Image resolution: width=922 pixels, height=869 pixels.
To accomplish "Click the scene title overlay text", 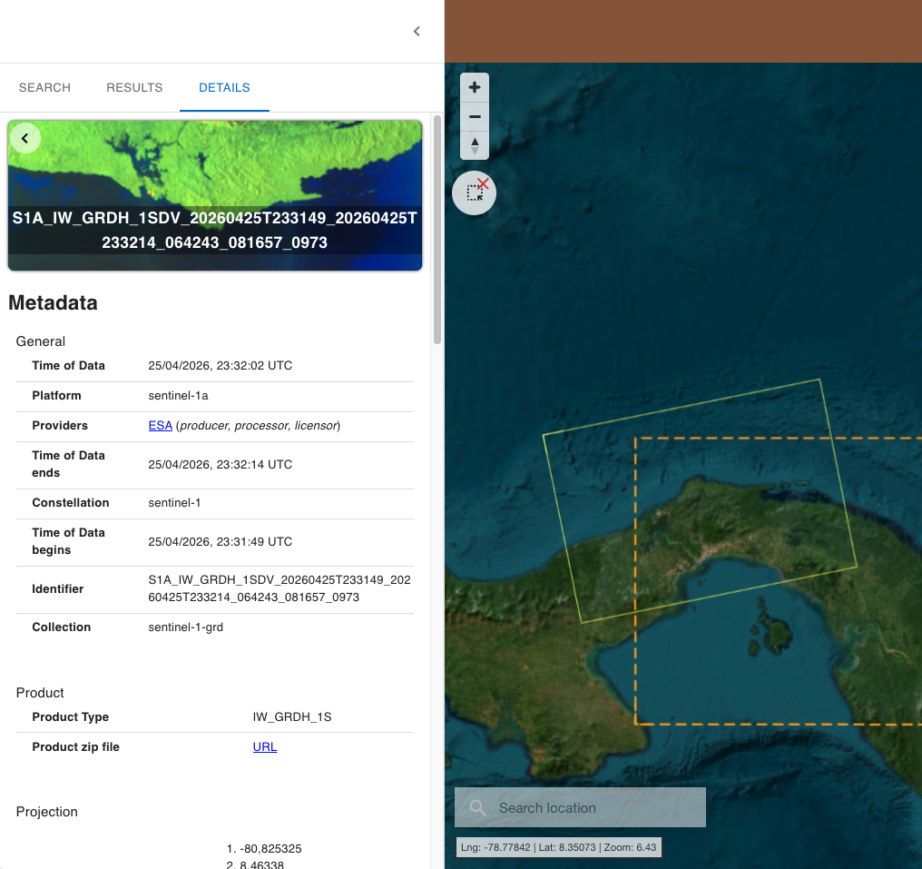I will (x=215, y=230).
